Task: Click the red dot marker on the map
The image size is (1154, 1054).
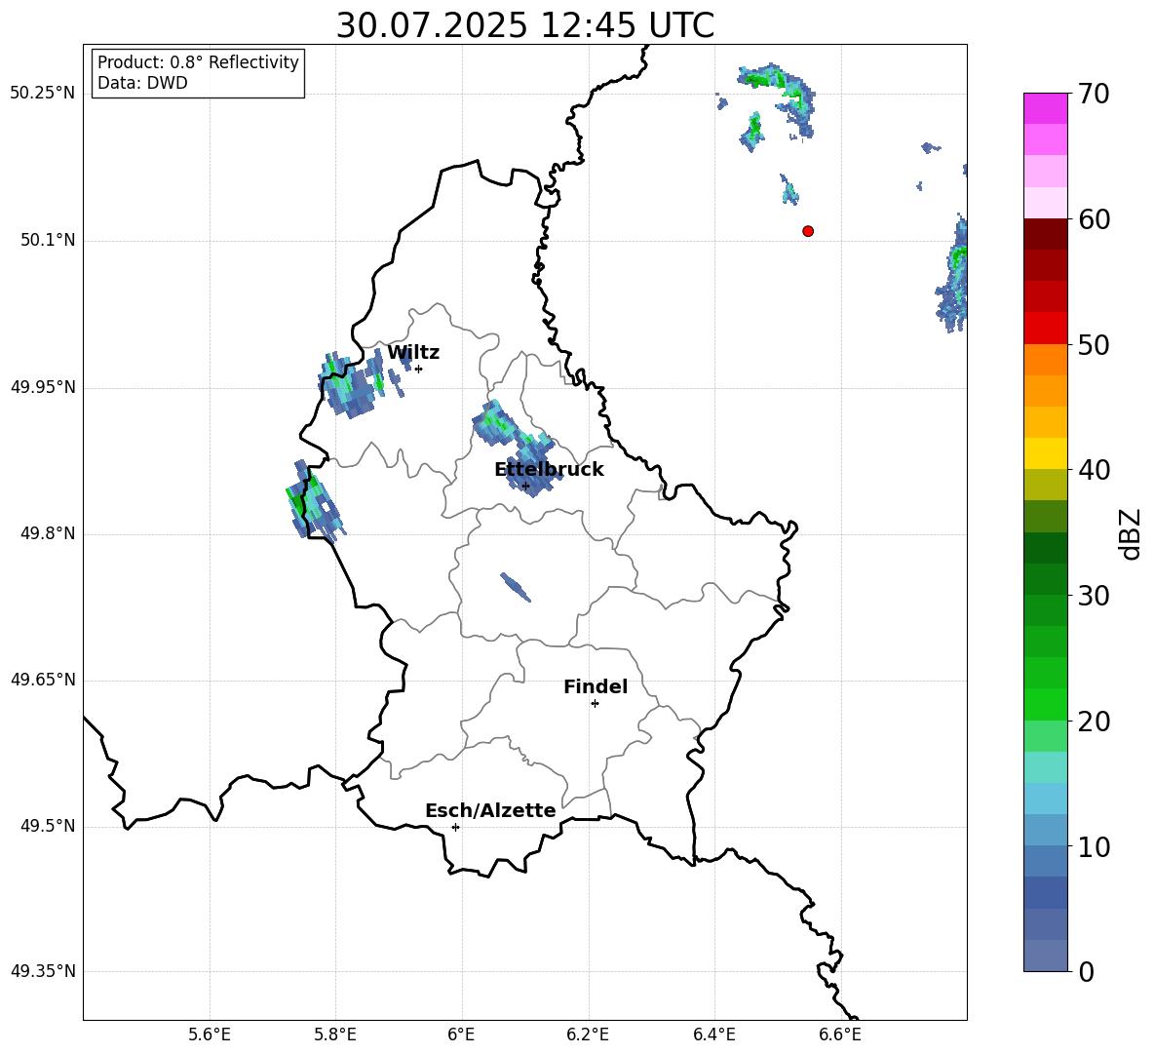Action: (808, 231)
